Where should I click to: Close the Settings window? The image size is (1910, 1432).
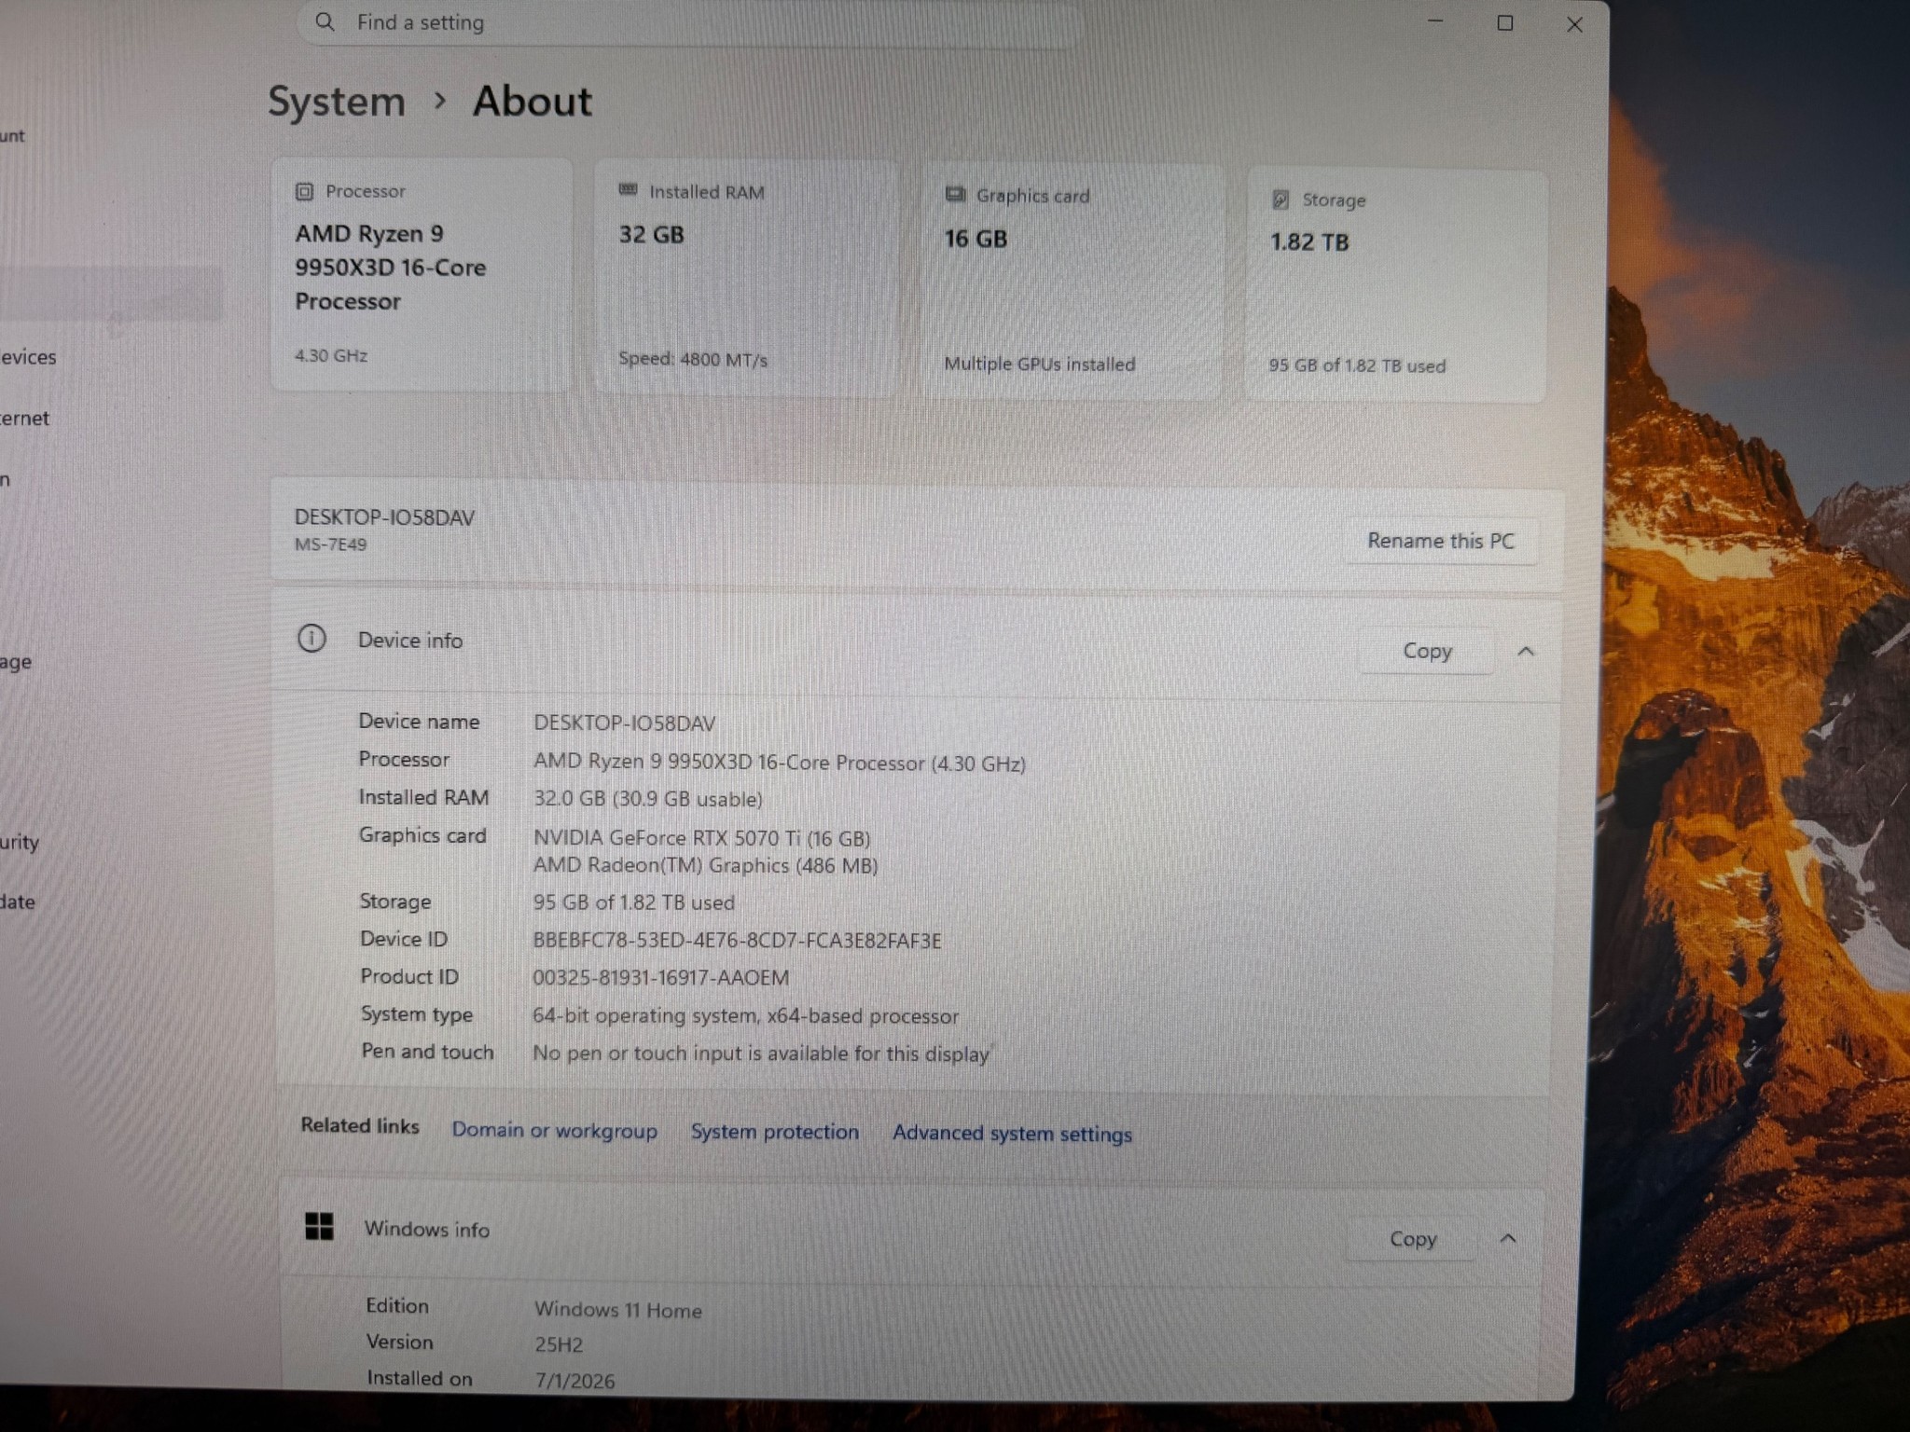tap(1574, 24)
